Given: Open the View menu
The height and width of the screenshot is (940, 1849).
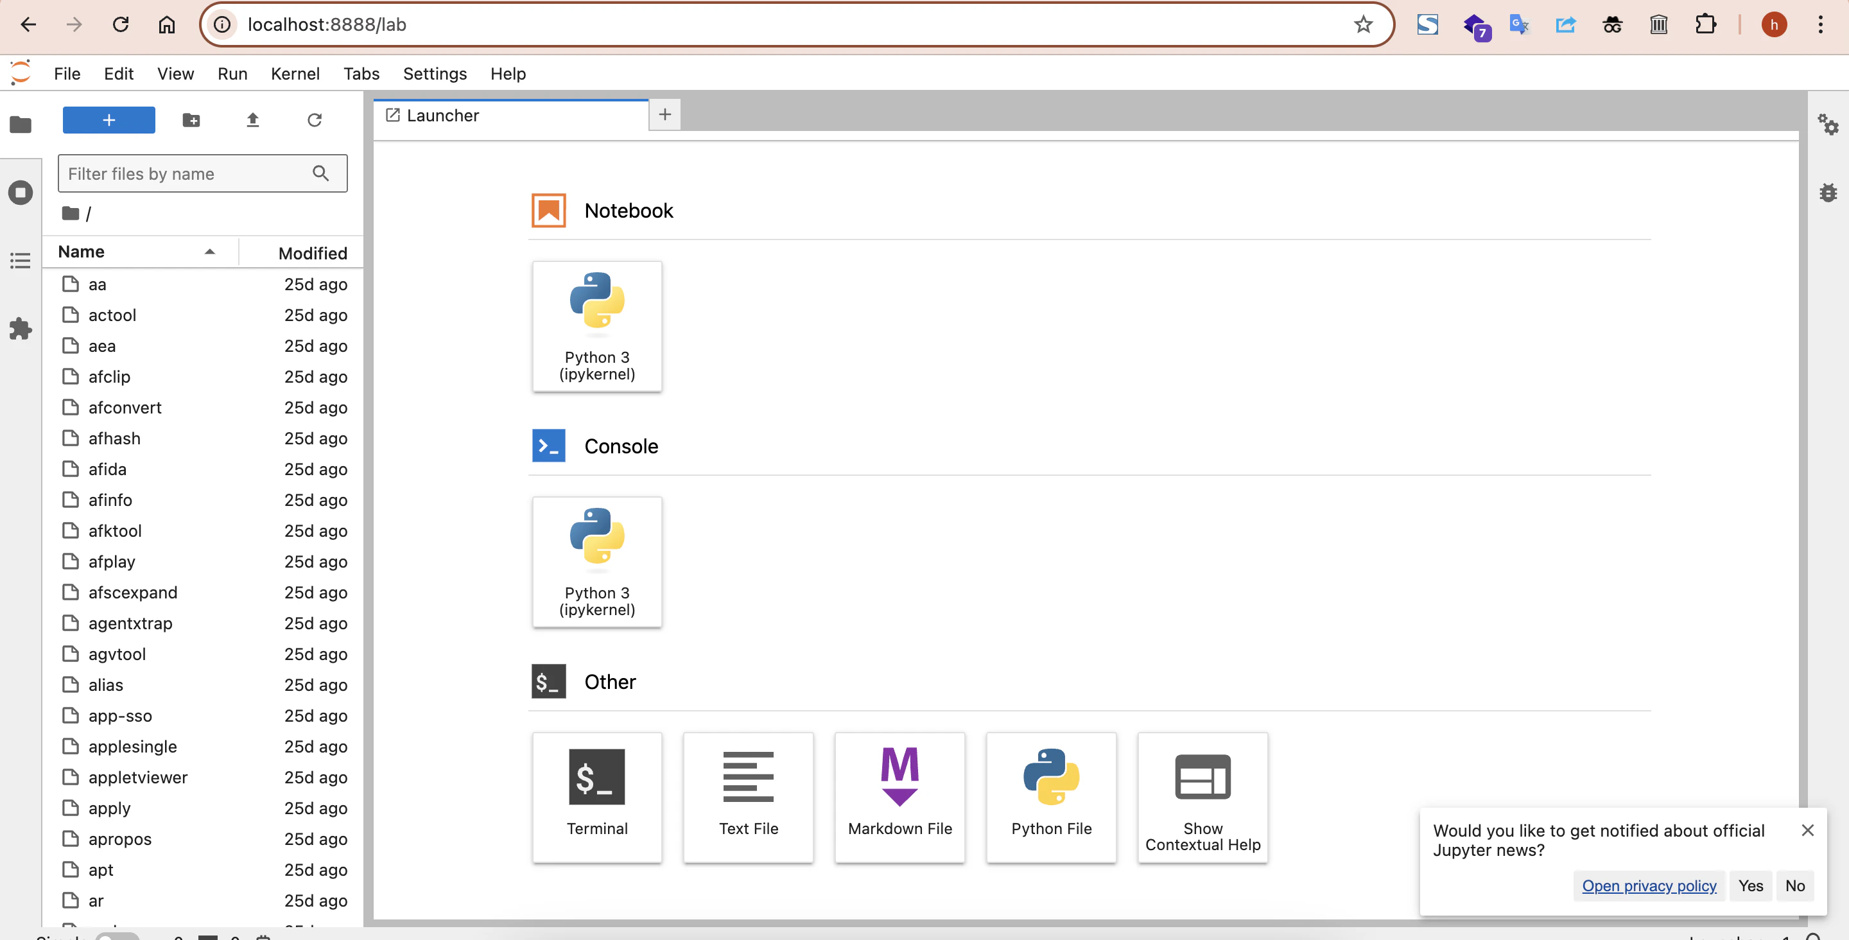Looking at the screenshot, I should pyautogui.click(x=175, y=73).
